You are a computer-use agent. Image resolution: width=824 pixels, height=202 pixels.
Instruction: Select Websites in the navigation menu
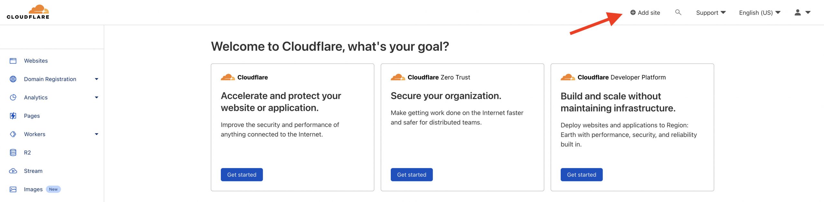point(36,60)
